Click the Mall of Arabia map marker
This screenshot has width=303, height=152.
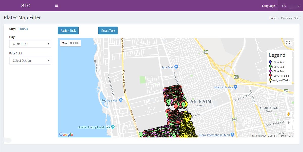tap(236, 87)
